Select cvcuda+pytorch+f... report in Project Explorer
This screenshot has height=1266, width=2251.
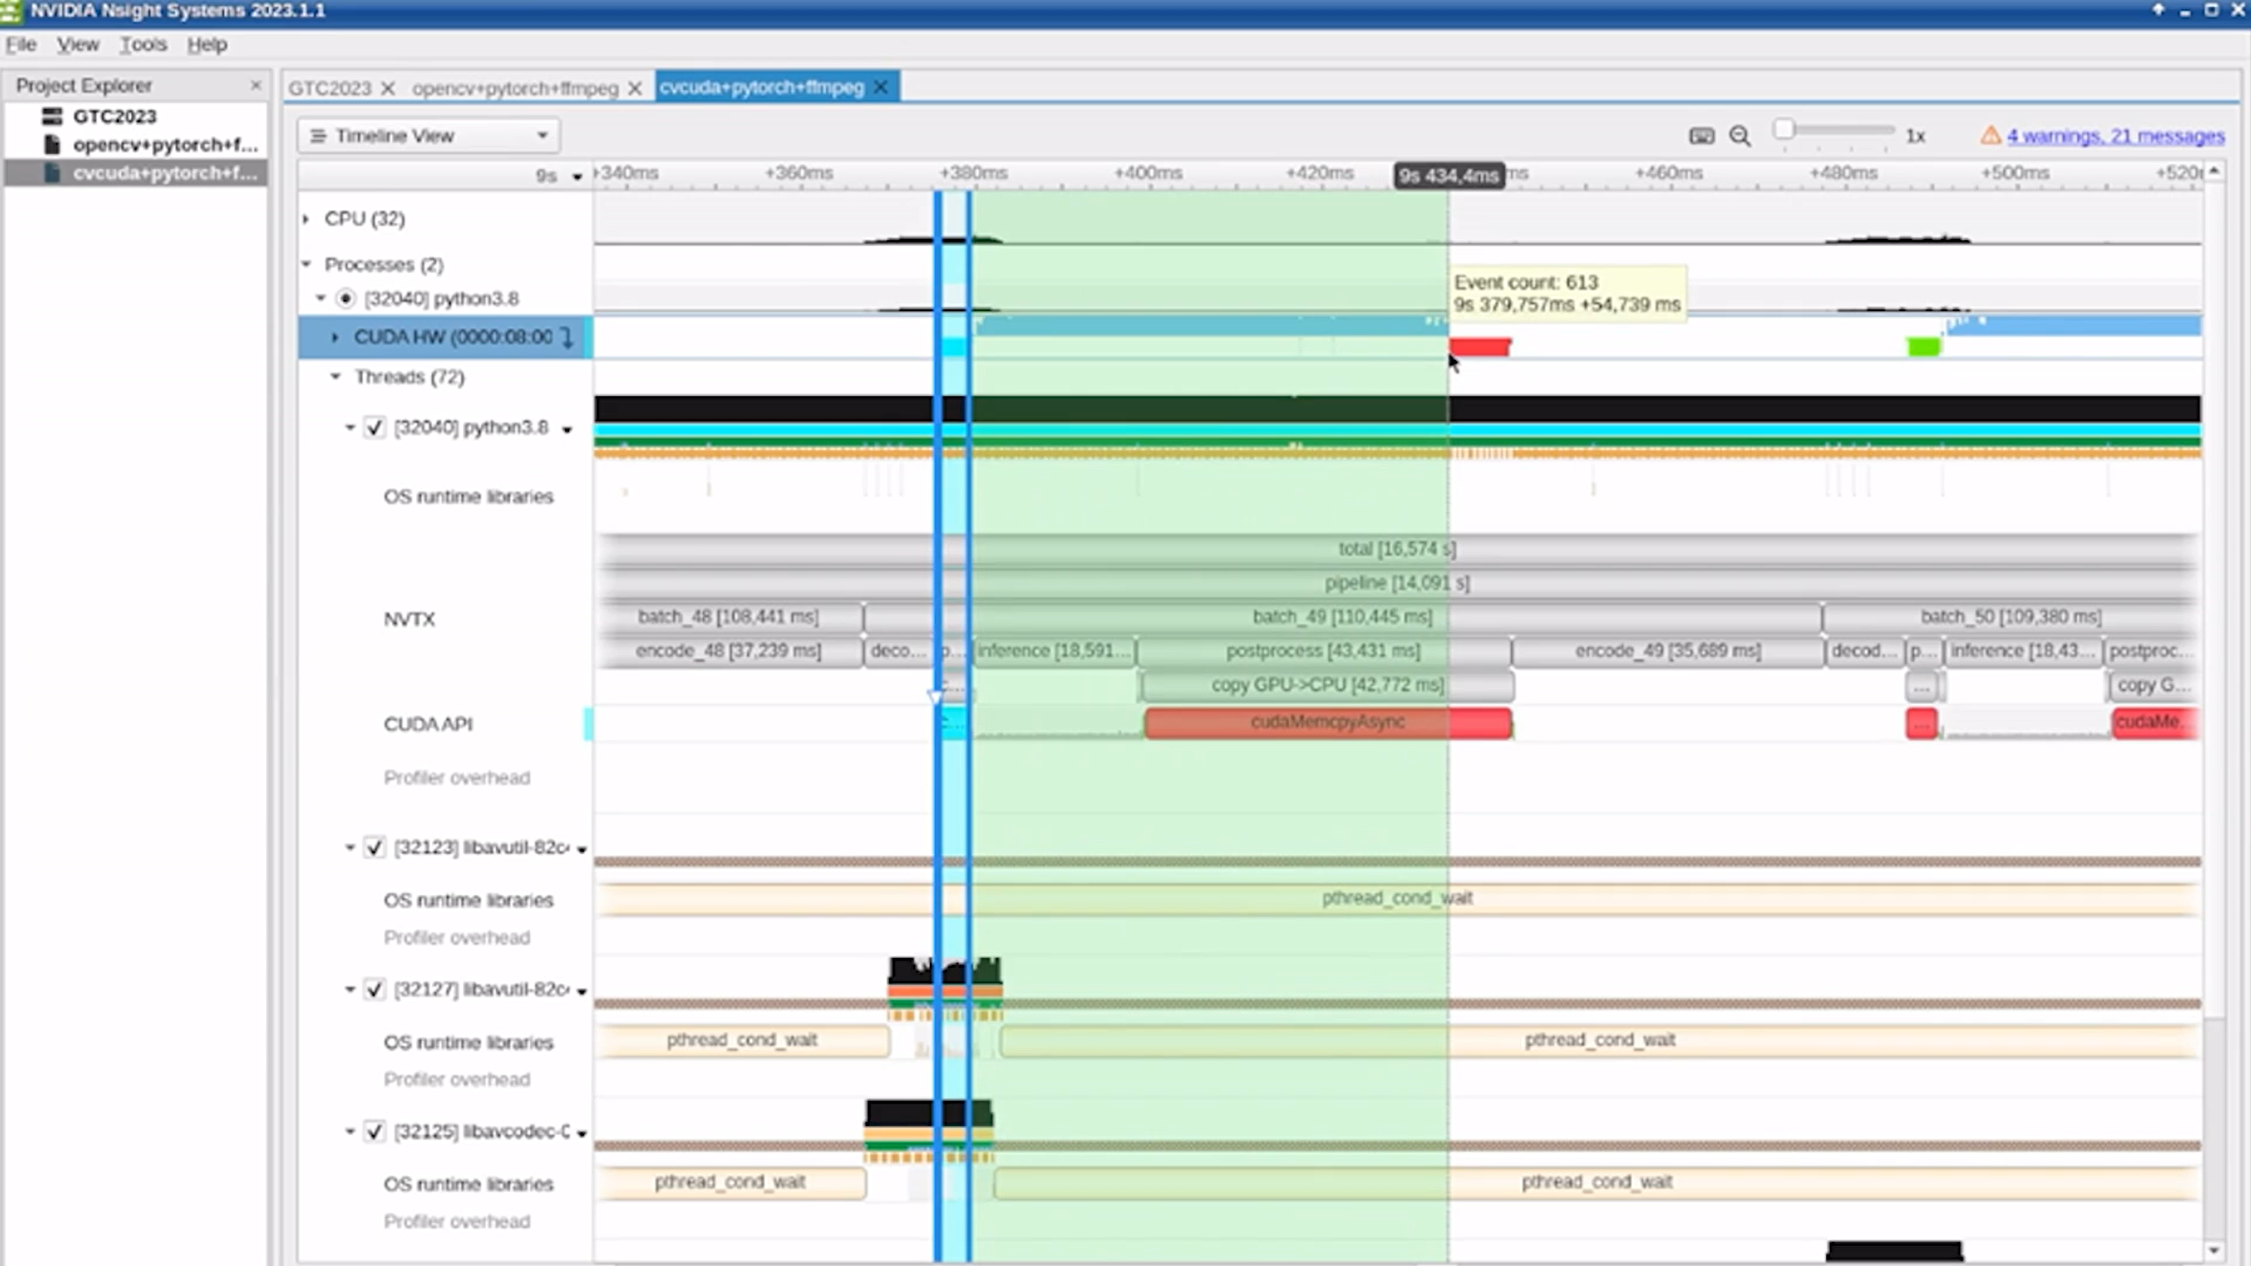pos(164,173)
